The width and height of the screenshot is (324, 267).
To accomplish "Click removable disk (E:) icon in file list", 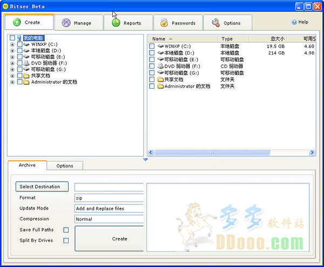I will tap(160, 59).
